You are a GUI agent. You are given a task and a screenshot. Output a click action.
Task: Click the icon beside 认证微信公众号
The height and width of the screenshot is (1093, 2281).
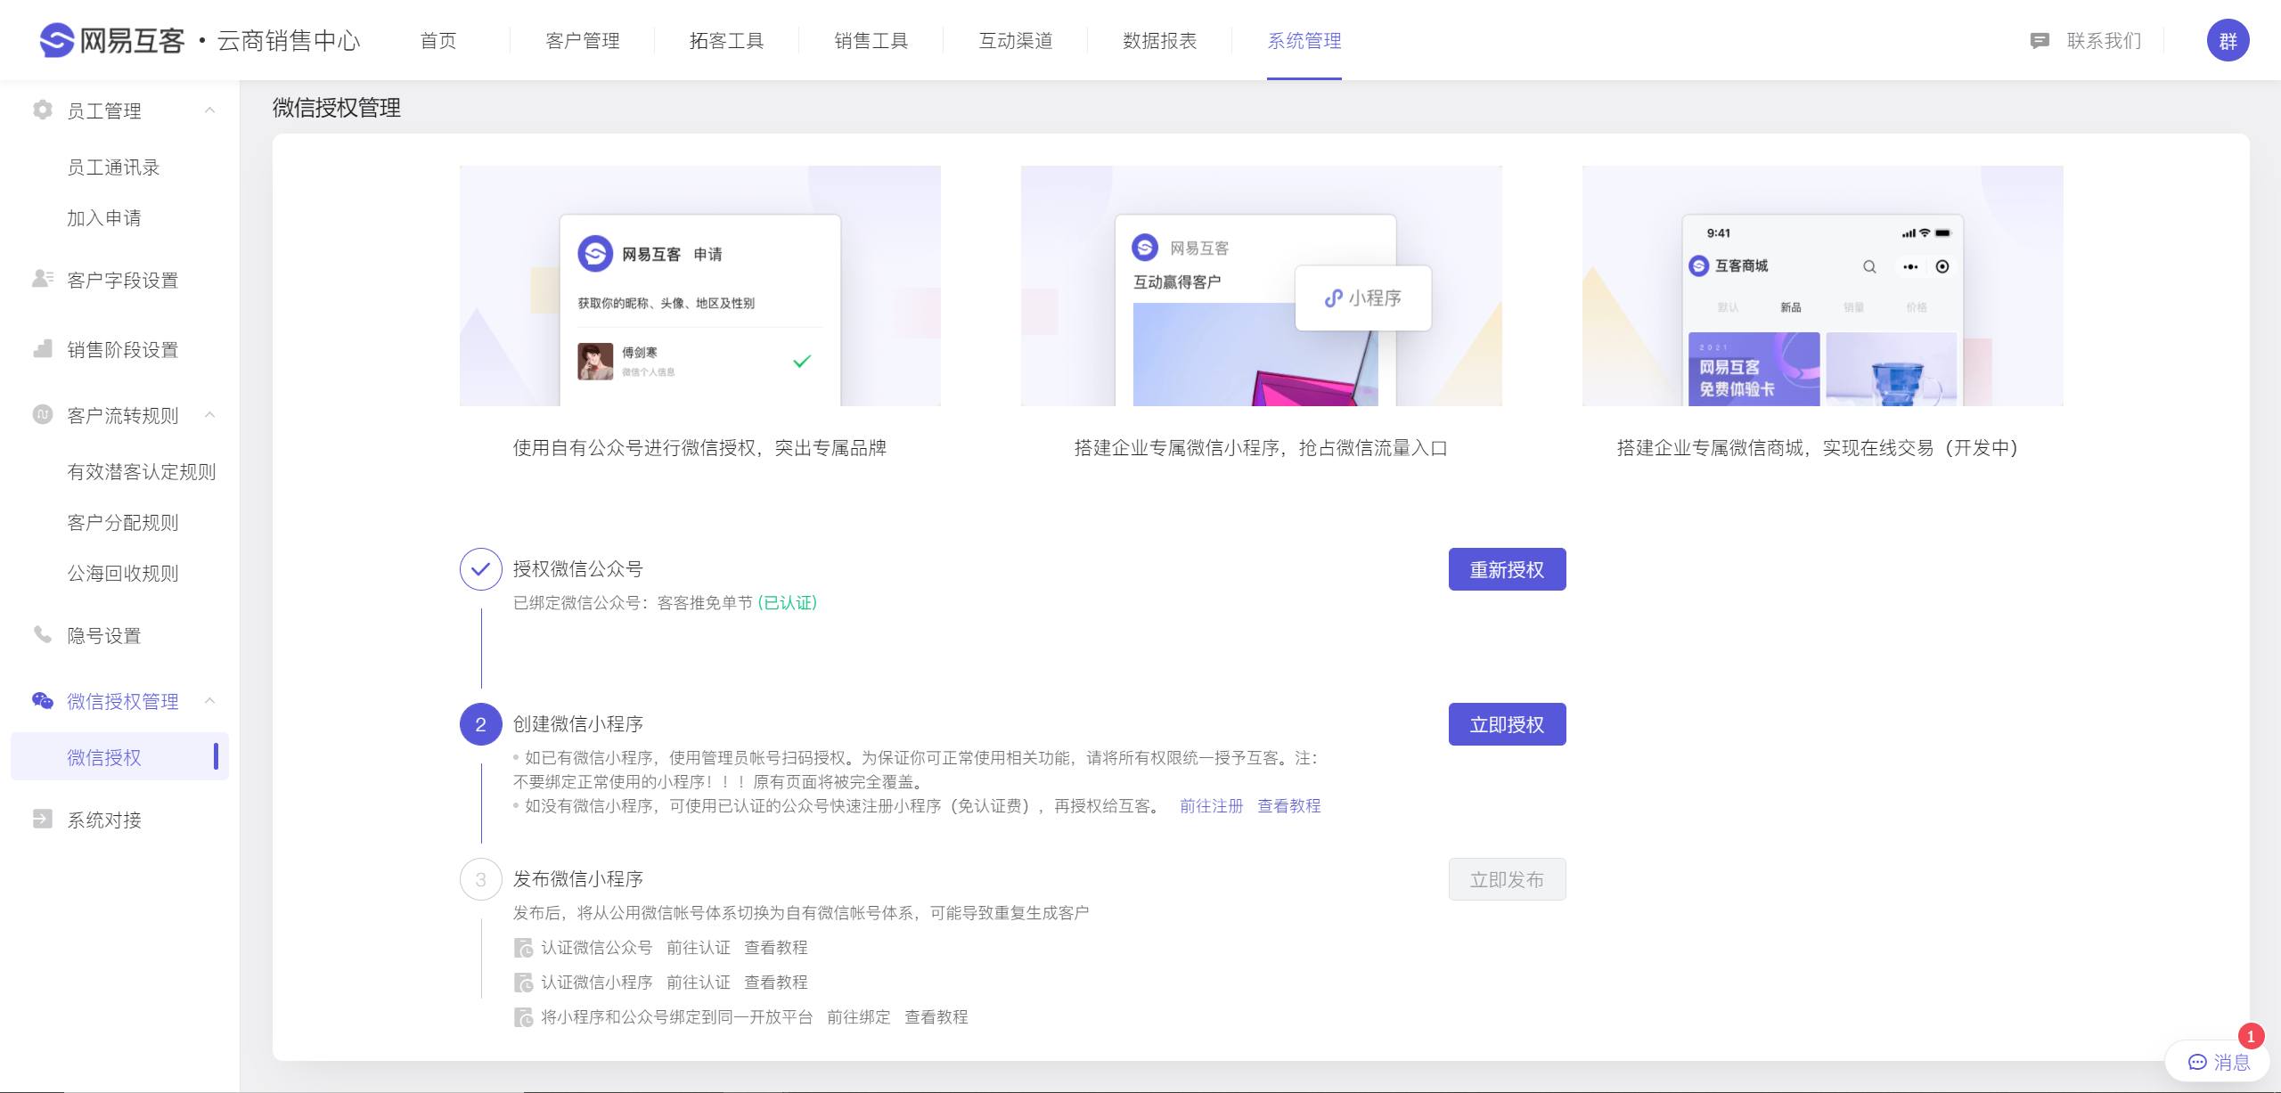point(524,948)
